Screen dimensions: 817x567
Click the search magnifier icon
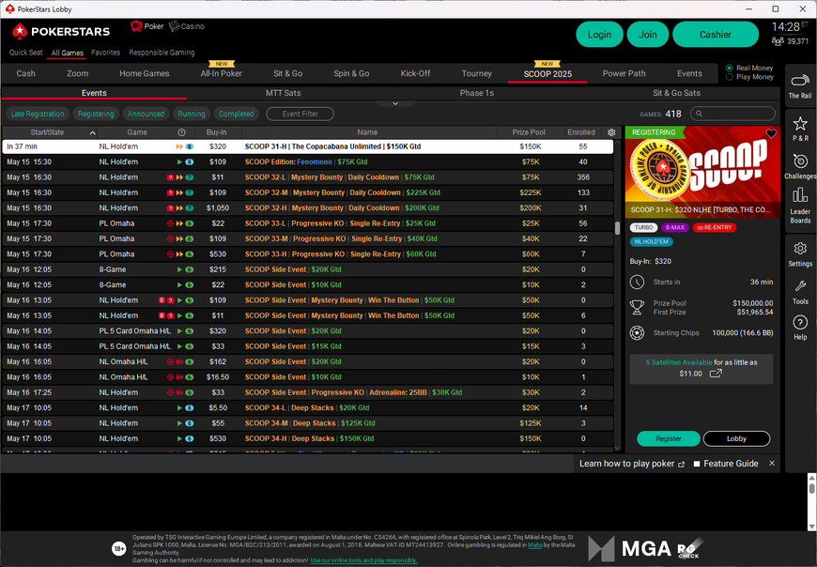point(700,114)
